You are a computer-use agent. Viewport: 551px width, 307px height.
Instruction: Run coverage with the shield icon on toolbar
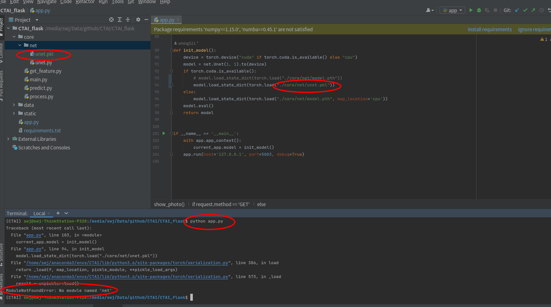487,10
